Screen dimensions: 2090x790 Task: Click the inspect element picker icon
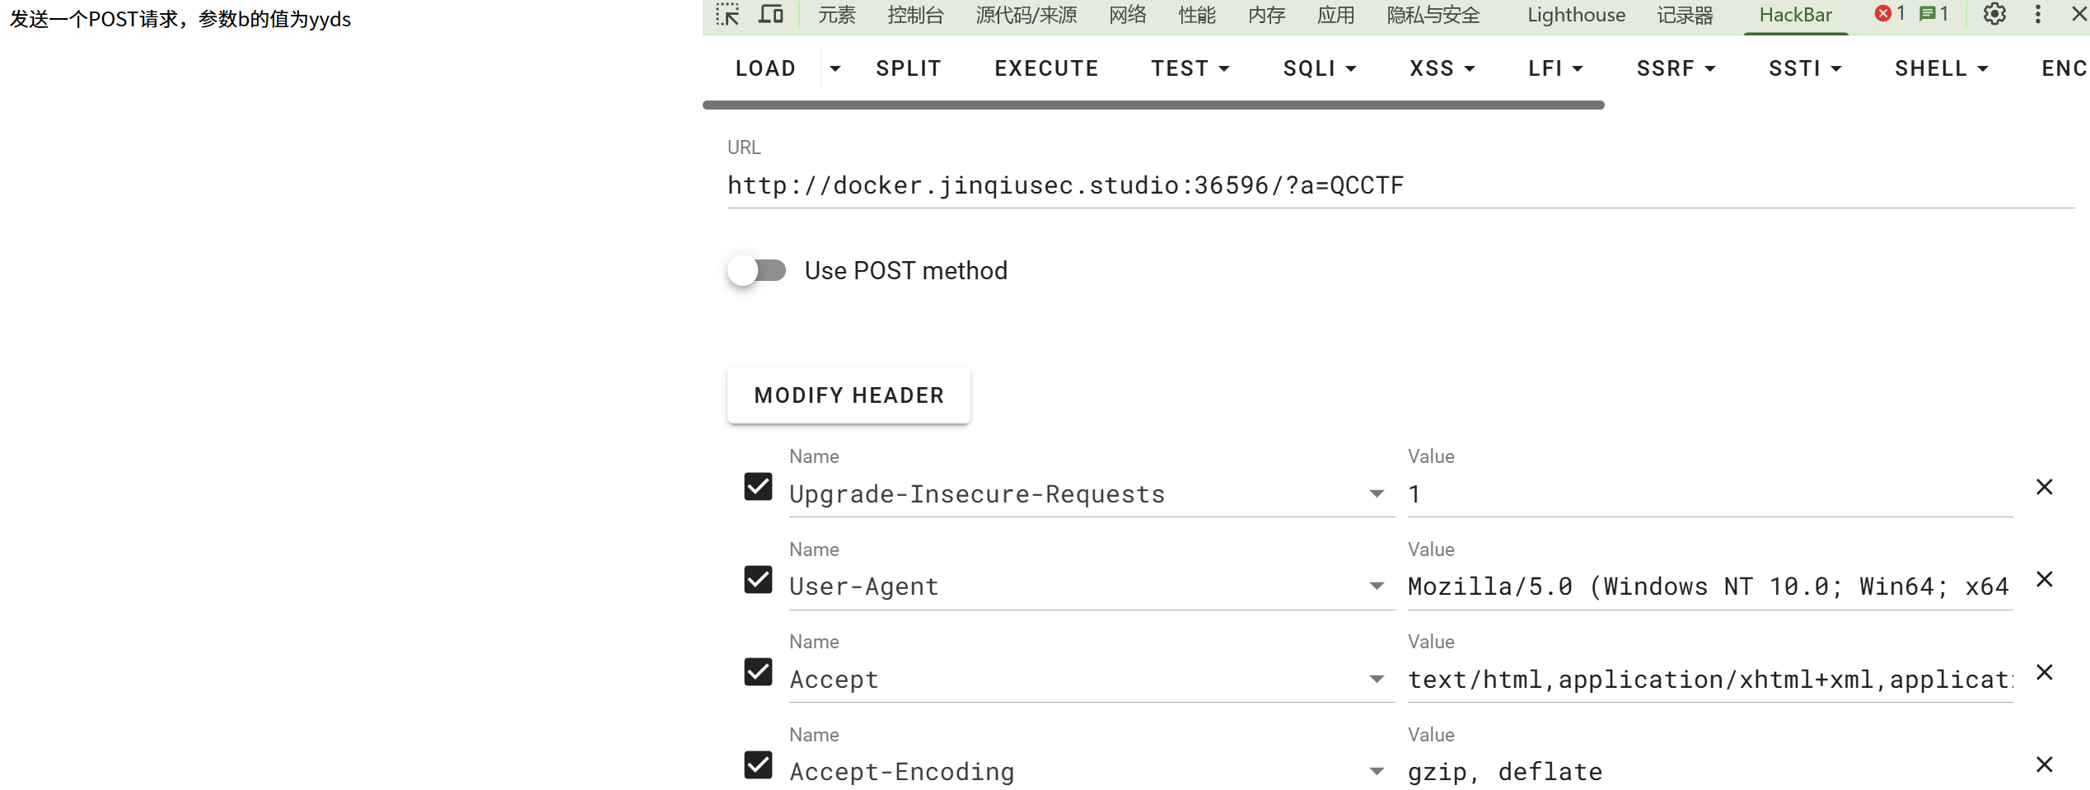click(727, 15)
